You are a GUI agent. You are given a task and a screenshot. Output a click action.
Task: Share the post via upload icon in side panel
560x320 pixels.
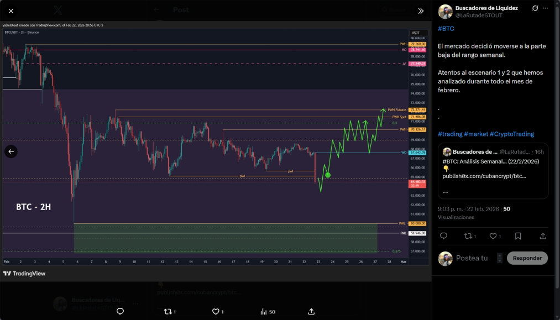(543, 236)
